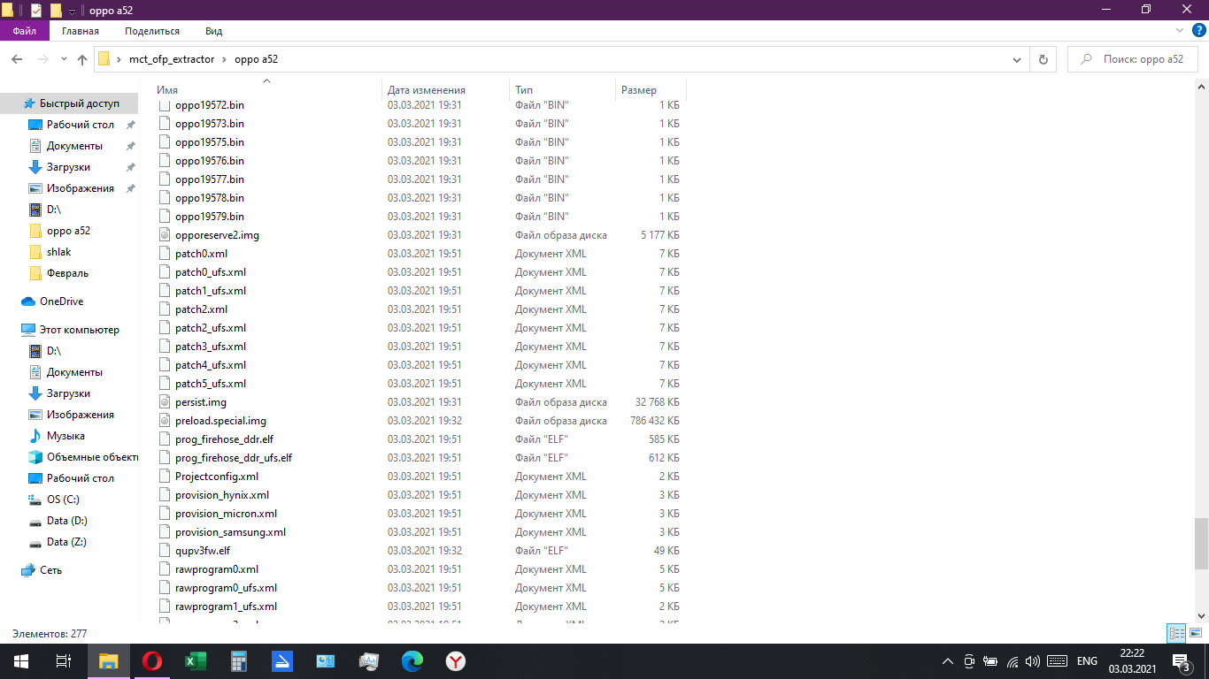This screenshot has width=1209, height=679.
Task: Launch Excel from the taskbar
Action: [x=195, y=661]
